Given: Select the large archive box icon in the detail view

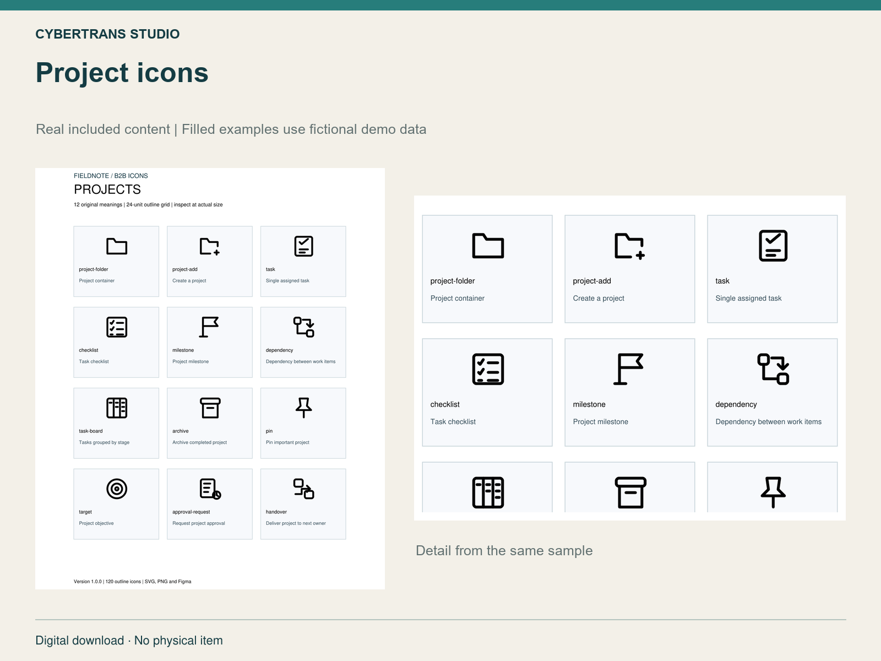Looking at the screenshot, I should 630,492.
